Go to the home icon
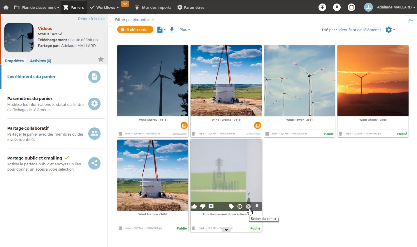 (x=6, y=7)
